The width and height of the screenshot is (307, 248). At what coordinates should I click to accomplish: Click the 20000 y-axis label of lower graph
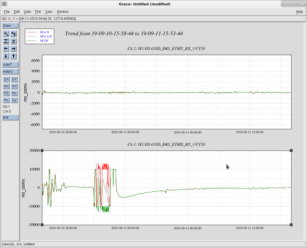click(x=35, y=151)
